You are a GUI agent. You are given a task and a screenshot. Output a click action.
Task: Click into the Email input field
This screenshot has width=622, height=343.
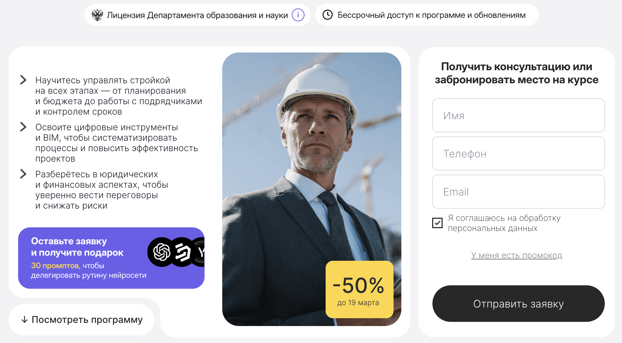pos(518,192)
